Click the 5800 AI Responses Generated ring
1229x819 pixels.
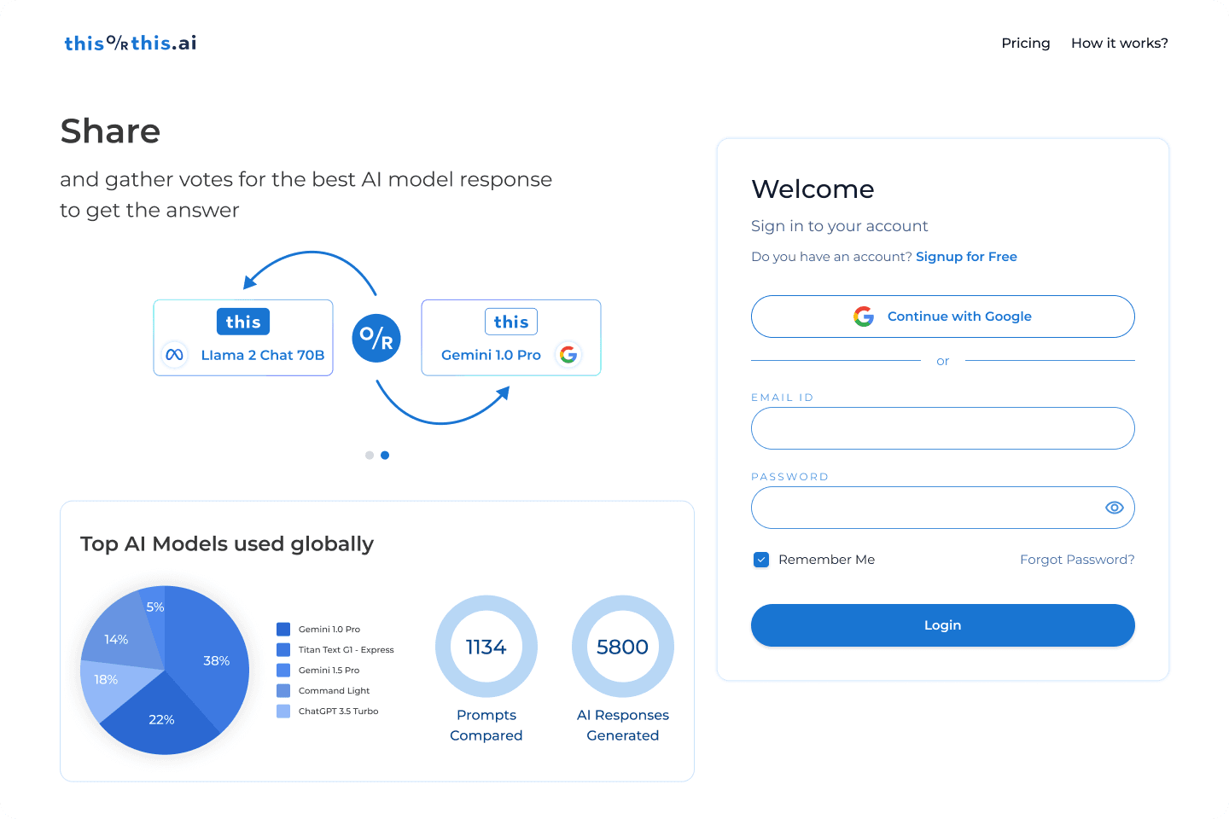pos(623,647)
